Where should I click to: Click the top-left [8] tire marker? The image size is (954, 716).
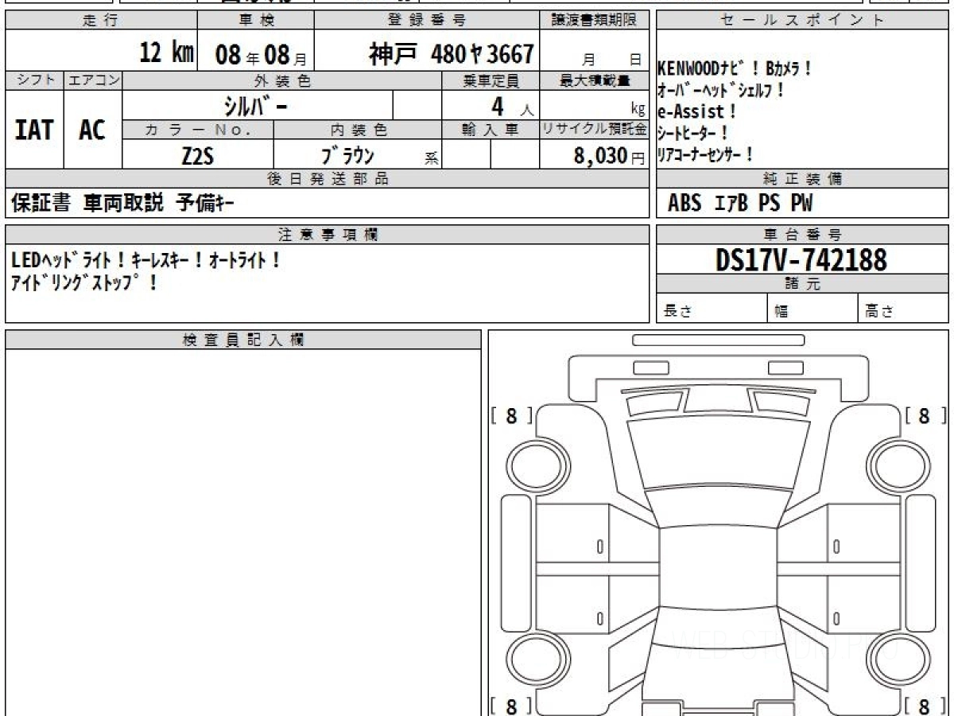click(x=513, y=415)
